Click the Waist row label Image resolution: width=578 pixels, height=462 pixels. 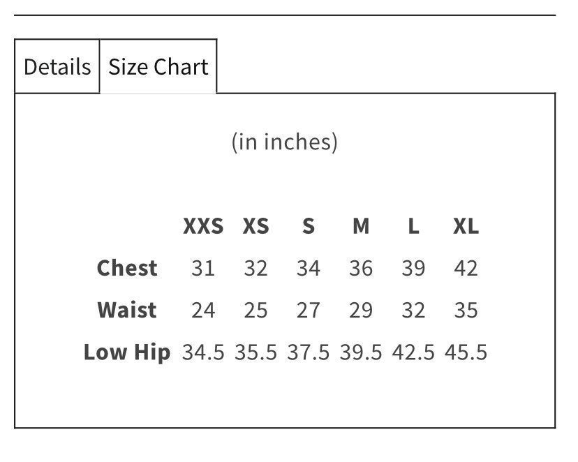click(127, 310)
